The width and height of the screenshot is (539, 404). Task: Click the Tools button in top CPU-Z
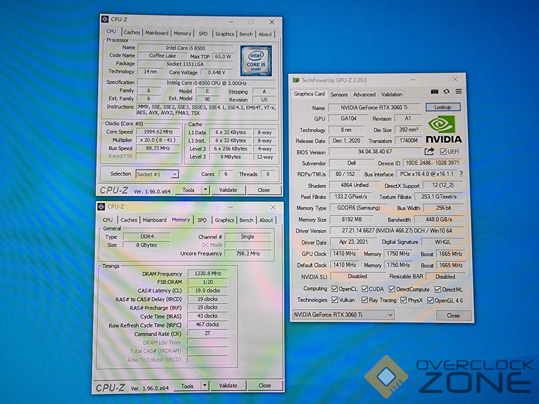188,189
